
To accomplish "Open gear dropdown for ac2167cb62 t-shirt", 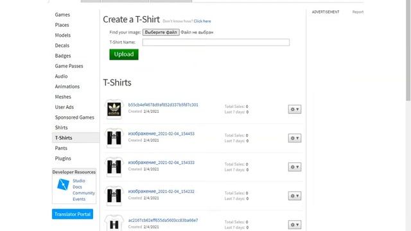I will tap(295, 225).
